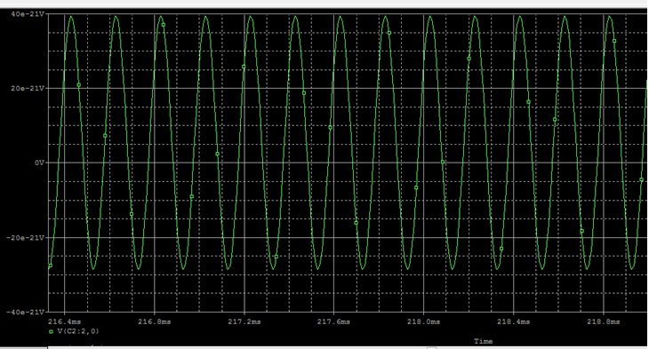Click the V(C2:2,0) trace legend label
649x349 pixels.
coord(78,331)
